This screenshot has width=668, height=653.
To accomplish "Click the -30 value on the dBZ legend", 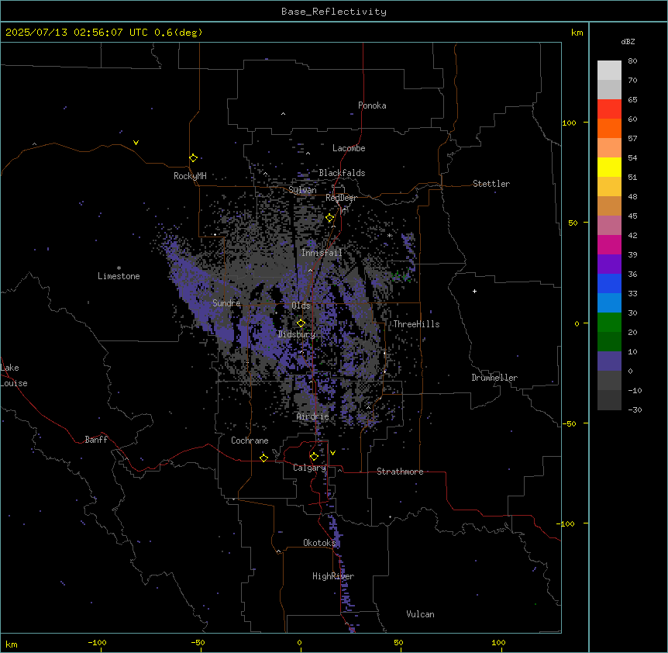I will coord(635,410).
